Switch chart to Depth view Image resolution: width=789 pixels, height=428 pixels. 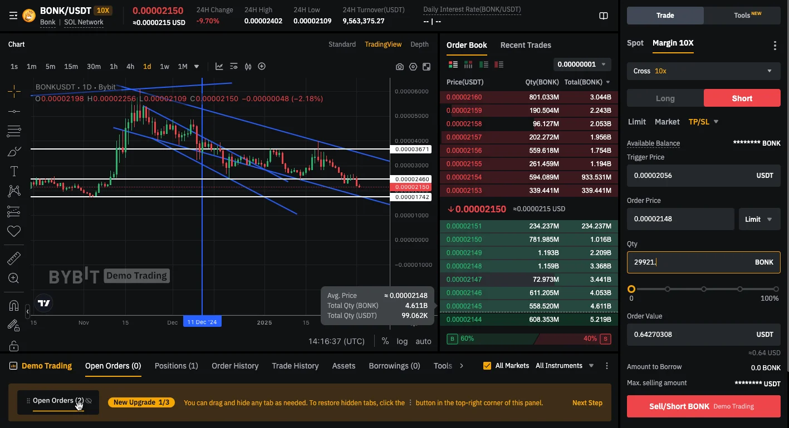(x=420, y=44)
